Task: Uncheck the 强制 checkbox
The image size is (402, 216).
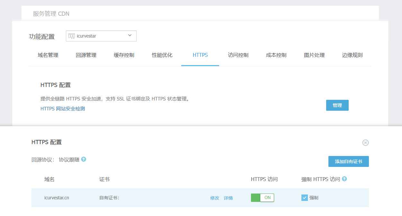Action: click(305, 198)
